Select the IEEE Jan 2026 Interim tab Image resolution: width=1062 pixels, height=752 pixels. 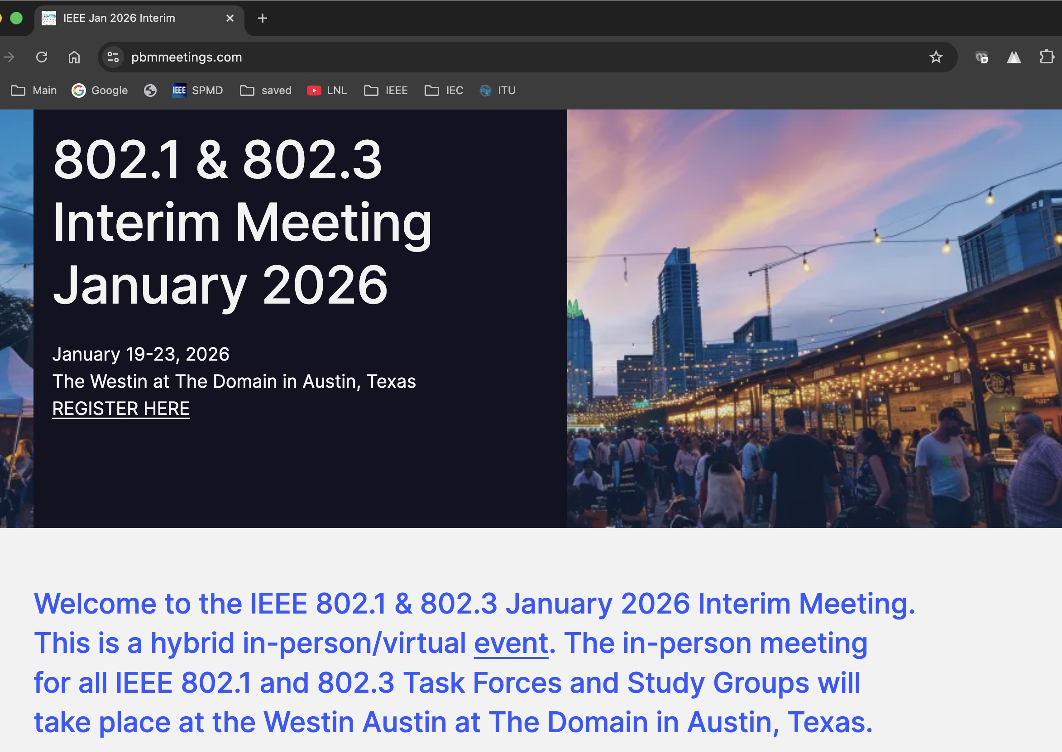point(120,18)
